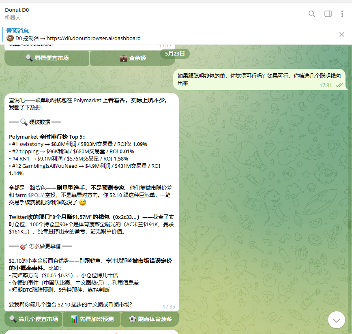Image resolution: width=352 pixels, height=334 pixels.
Task: Click the #1 swisstony leaderboard line
Action: (78, 144)
